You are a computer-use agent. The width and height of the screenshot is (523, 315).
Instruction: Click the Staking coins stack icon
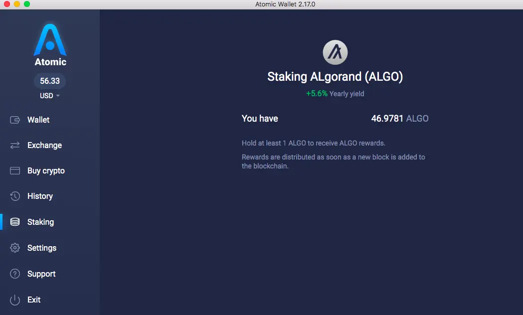coord(15,222)
